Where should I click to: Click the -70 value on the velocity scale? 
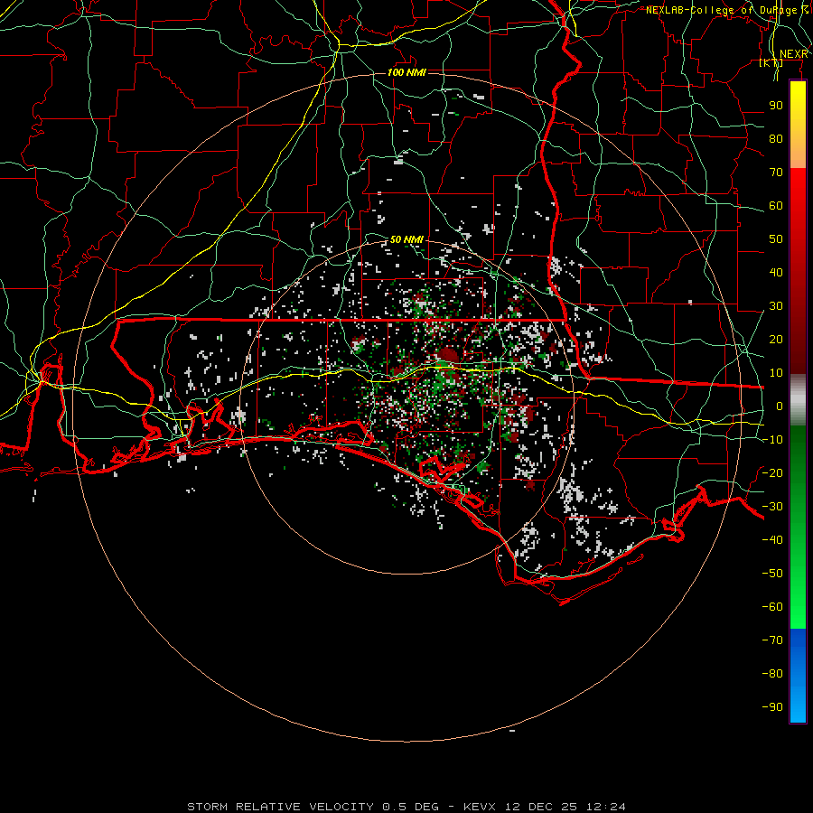pos(772,640)
